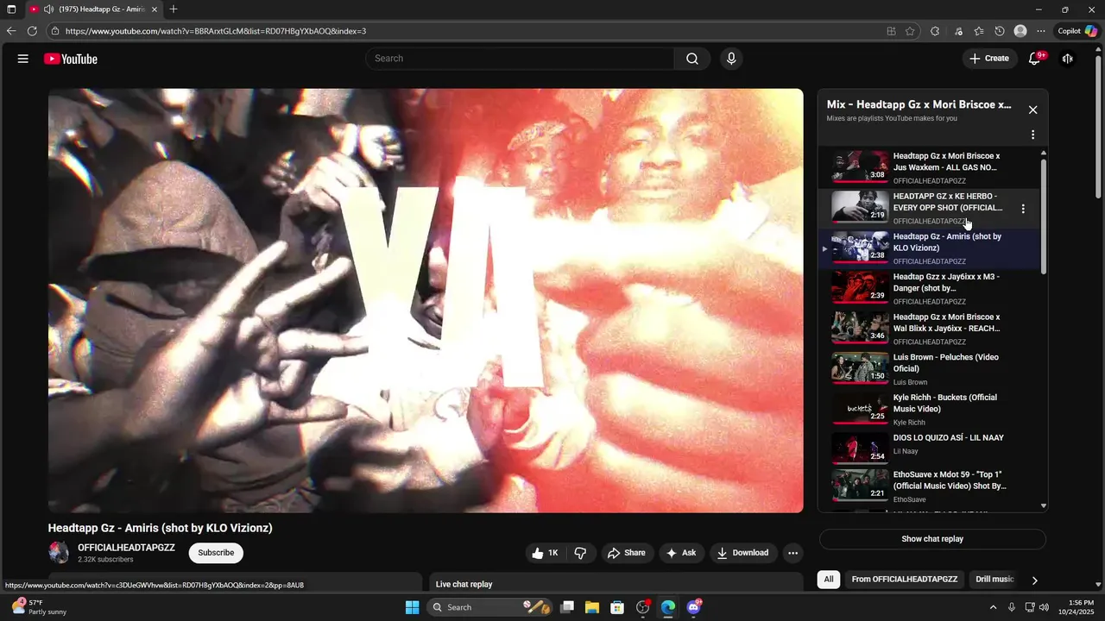Image resolution: width=1105 pixels, height=621 pixels.
Task: Open the YouTube account avatar menu
Action: point(1068,59)
